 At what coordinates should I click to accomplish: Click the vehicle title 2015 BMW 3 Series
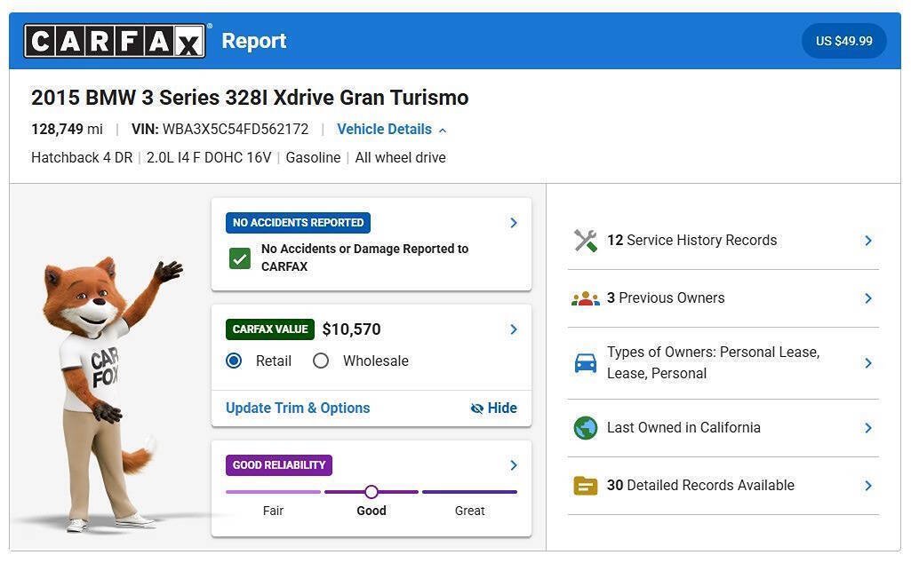(x=250, y=98)
